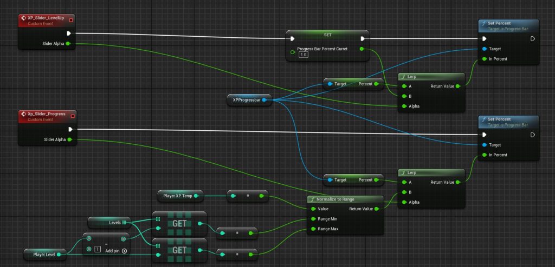Click the Player XP Temp output pin
Image resolution: width=555 pixels, height=267 pixels.
click(197, 195)
